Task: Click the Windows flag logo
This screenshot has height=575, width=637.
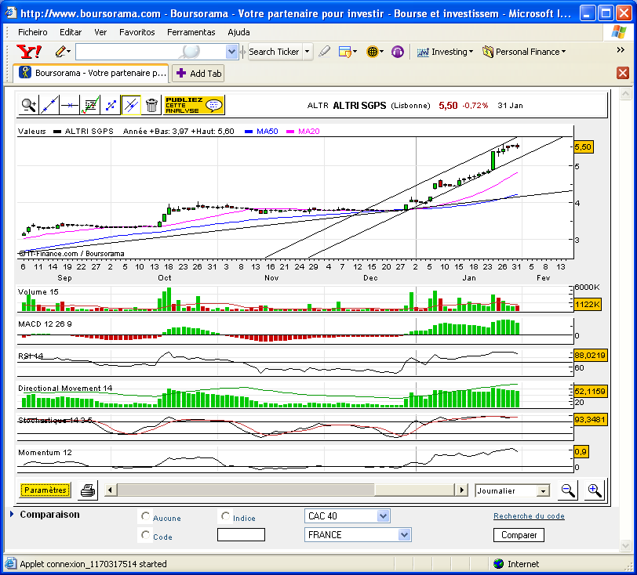Action: 618,31
